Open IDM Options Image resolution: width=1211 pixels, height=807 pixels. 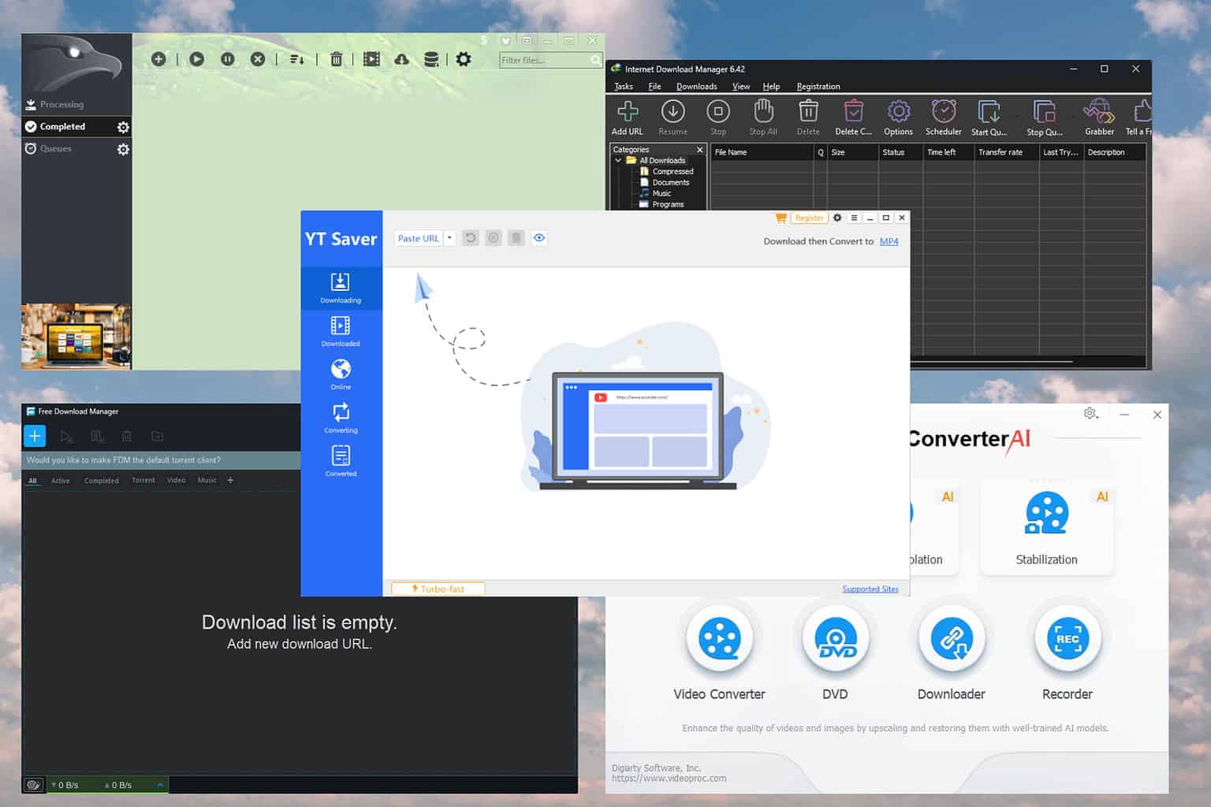pos(897,117)
